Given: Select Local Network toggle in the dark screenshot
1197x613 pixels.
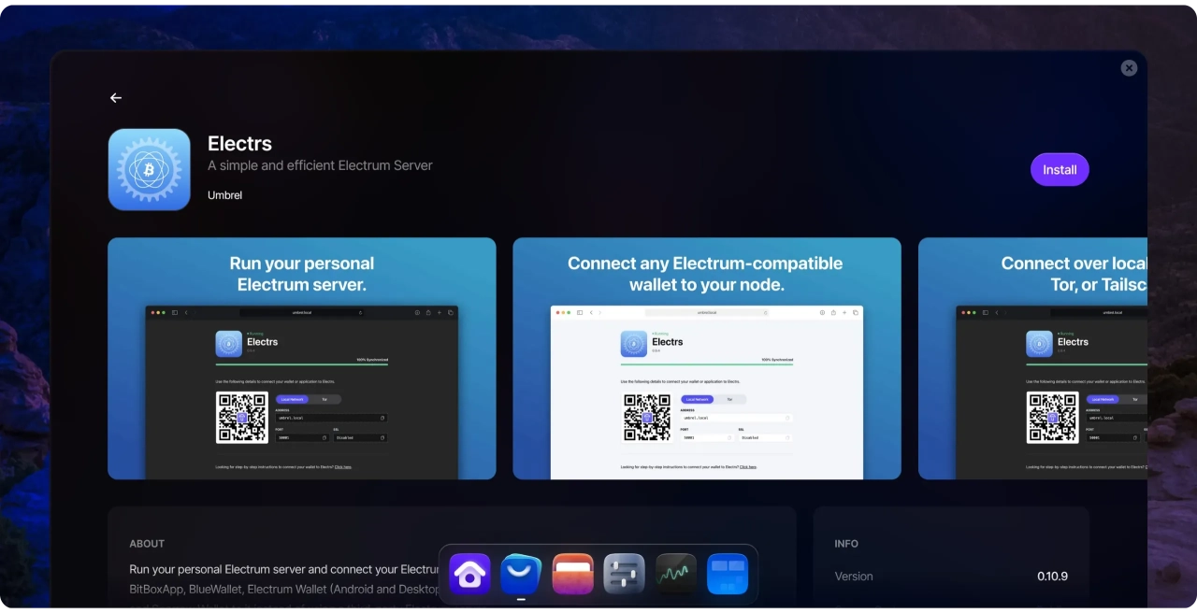Looking at the screenshot, I should pyautogui.click(x=292, y=399).
